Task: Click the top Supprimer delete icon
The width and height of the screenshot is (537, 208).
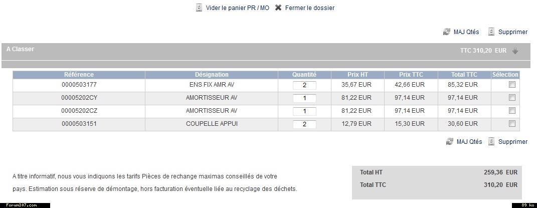Action: tap(491, 32)
